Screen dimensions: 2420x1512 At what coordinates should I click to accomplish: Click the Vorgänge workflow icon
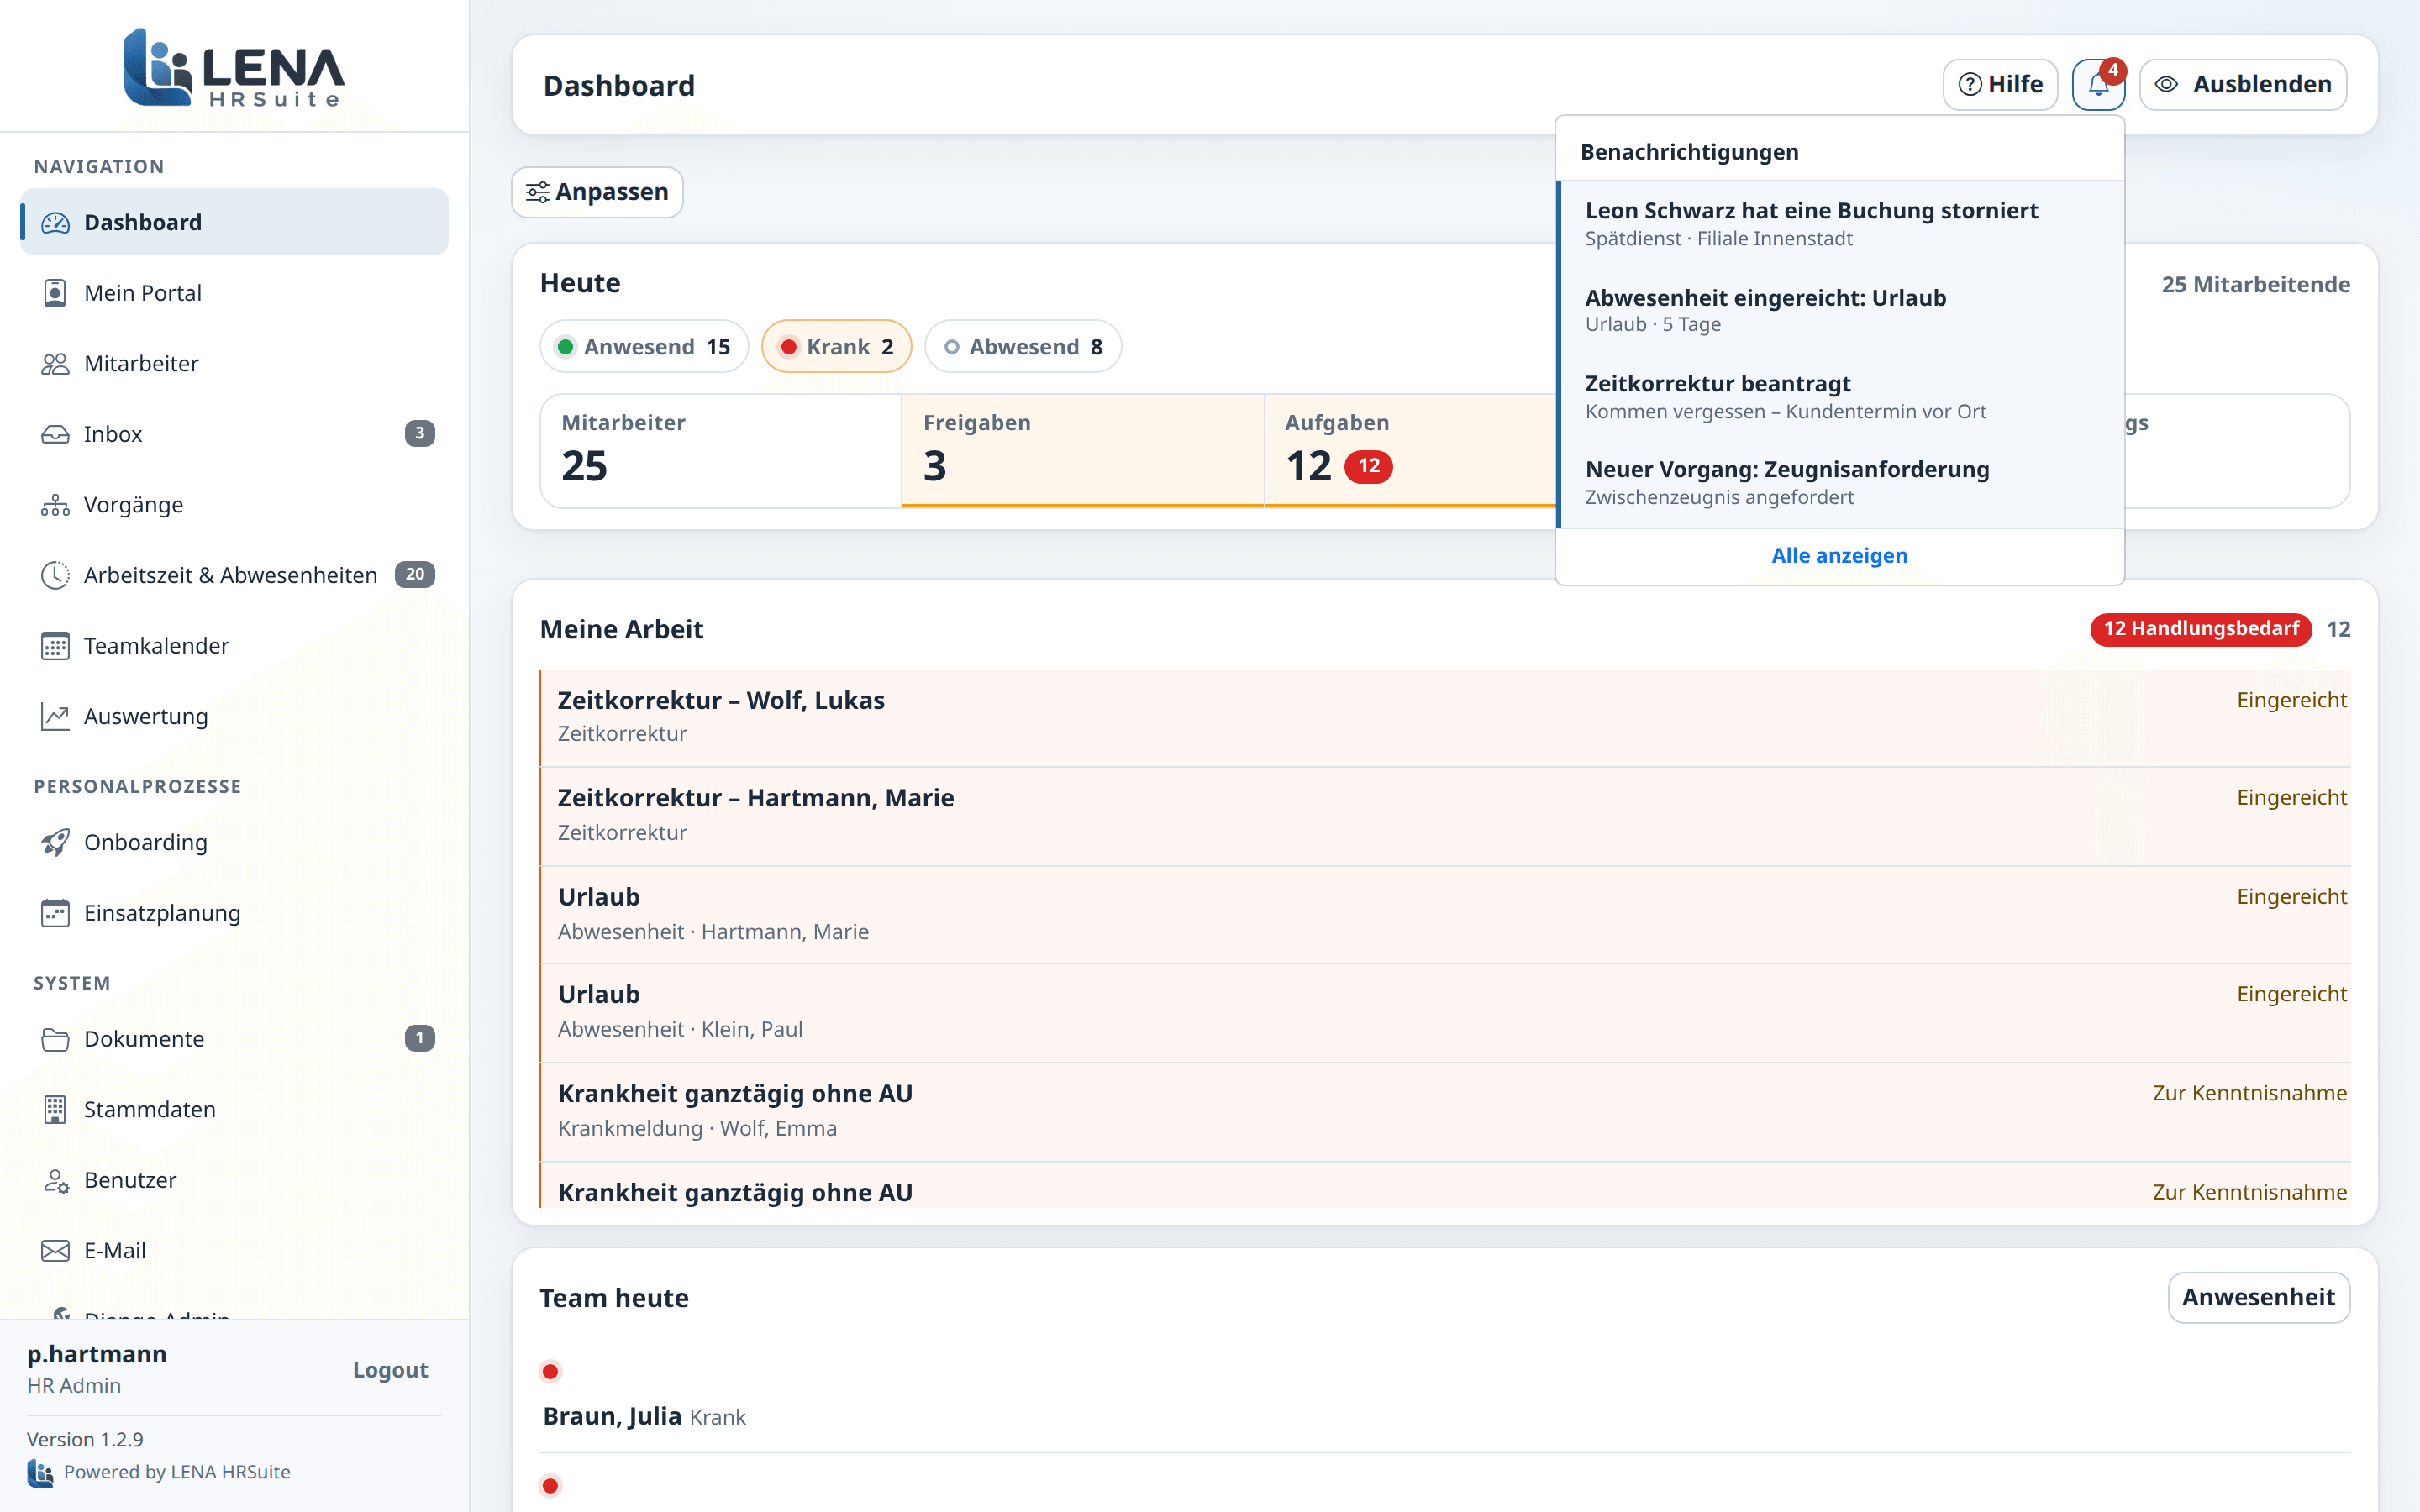[55, 505]
